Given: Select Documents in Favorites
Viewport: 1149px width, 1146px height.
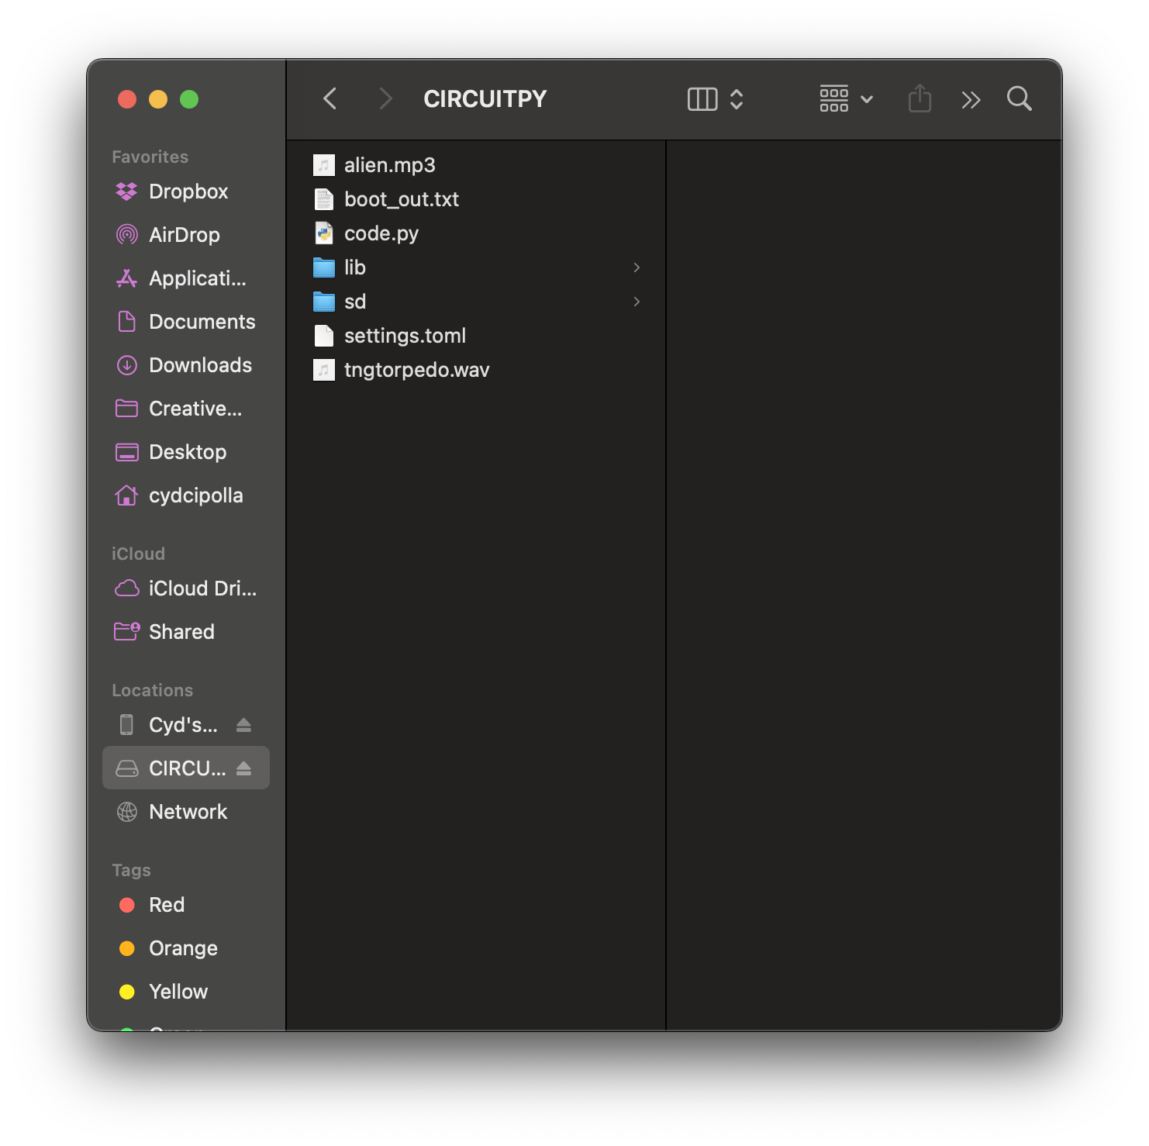Looking at the screenshot, I should [202, 322].
